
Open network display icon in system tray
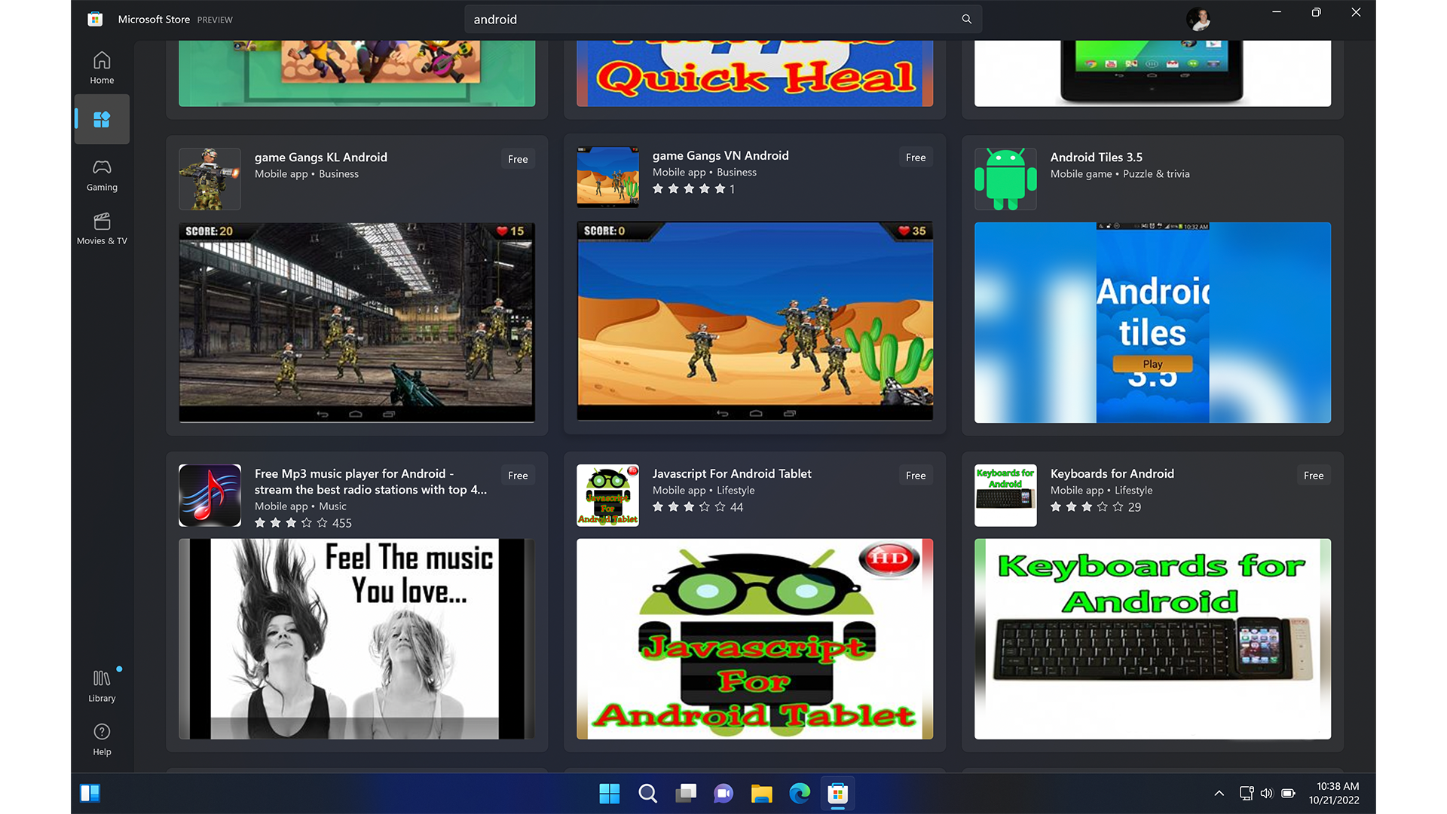(1247, 793)
